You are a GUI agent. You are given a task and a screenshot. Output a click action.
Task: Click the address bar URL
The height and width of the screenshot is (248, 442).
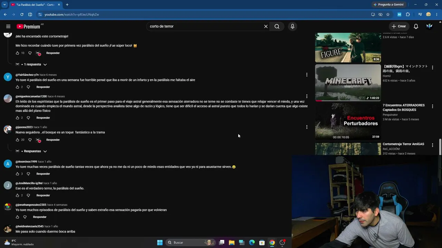71,14
